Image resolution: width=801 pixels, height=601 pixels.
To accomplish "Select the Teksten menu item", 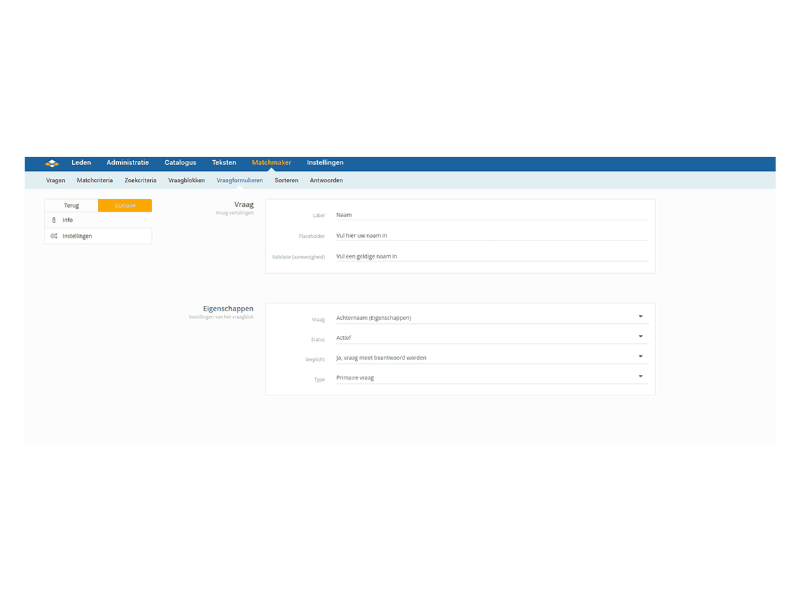I will click(x=224, y=163).
